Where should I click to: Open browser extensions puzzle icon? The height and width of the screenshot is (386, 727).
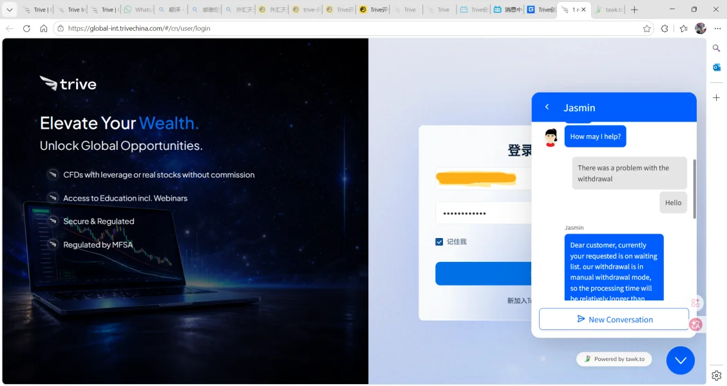665,29
